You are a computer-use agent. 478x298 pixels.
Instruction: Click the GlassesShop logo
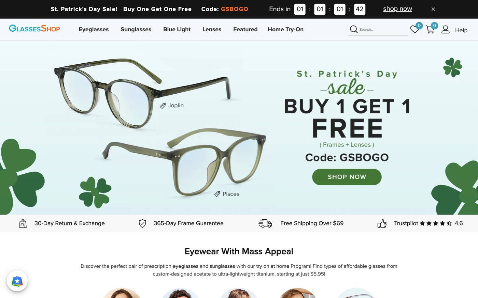click(34, 29)
